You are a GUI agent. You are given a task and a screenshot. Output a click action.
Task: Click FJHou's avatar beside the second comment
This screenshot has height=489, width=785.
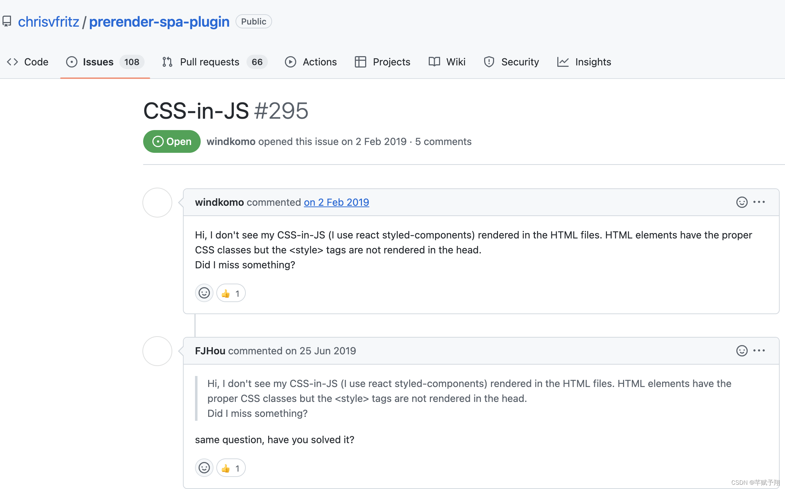pos(157,351)
